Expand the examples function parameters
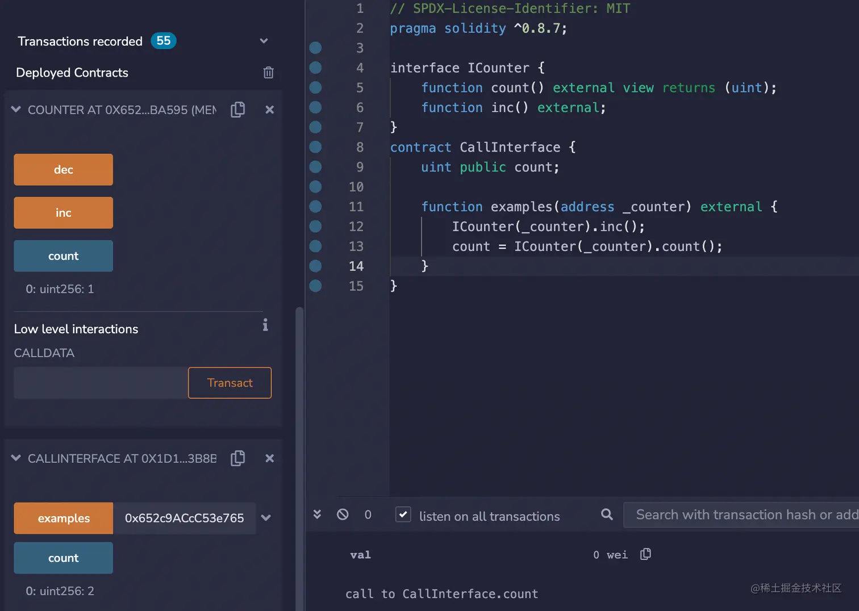Viewport: 859px width, 611px height. 266,518
